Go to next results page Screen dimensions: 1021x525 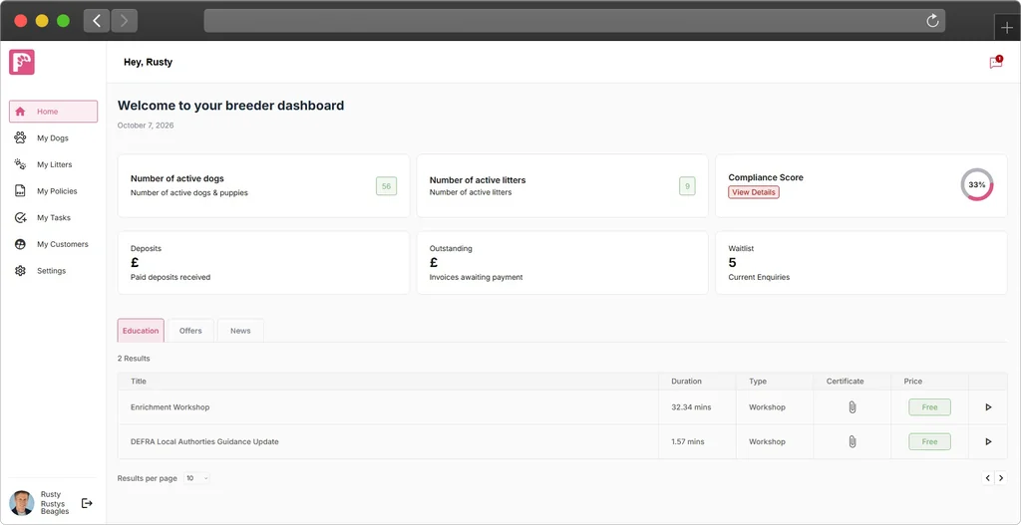(1001, 478)
